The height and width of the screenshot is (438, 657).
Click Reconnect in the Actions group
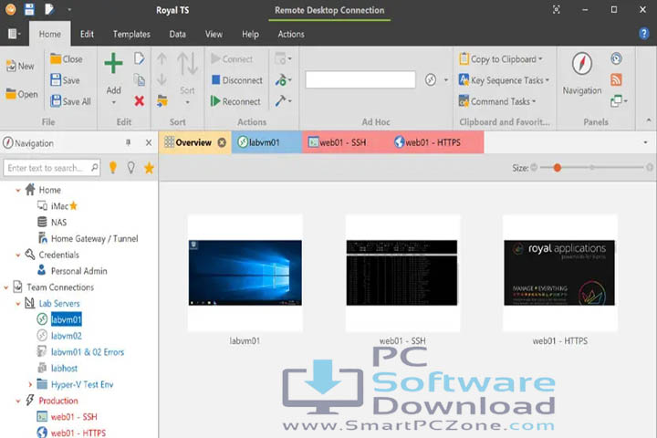[x=235, y=101]
